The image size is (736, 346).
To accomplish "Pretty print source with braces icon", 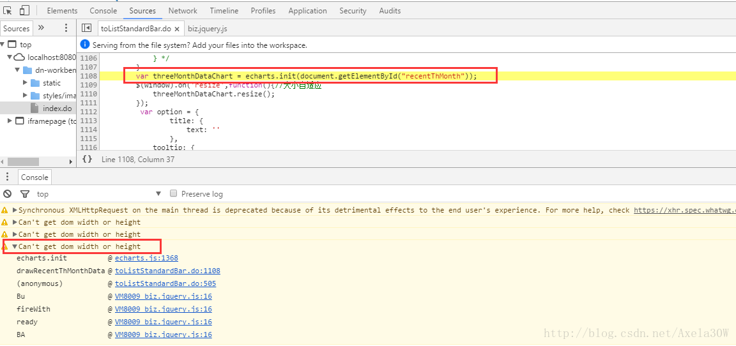I will tap(88, 159).
